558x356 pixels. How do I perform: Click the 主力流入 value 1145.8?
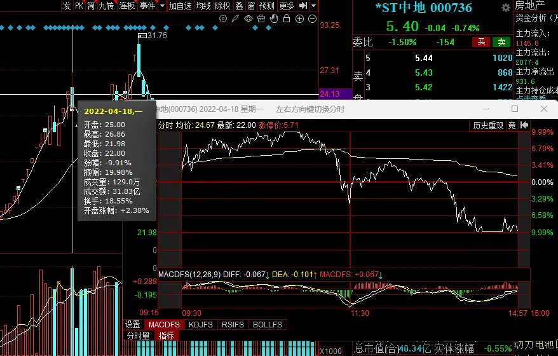point(527,43)
